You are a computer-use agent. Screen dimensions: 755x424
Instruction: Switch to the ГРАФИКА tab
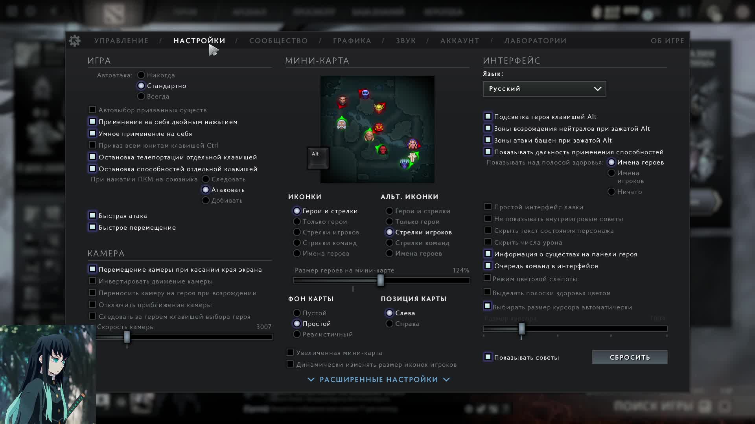pos(352,41)
